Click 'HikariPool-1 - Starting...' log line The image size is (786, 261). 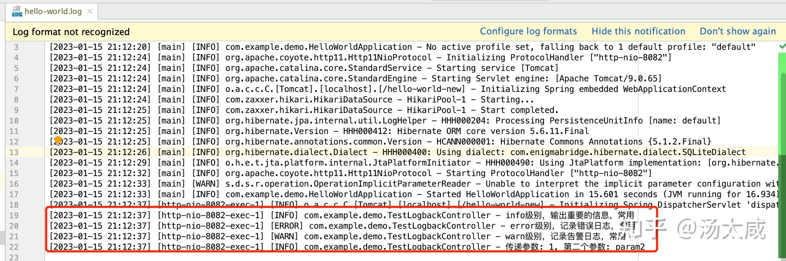291,100
